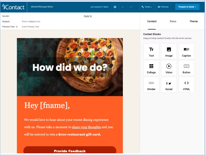Select the Text content block
The image size is (206, 155).
151,51
